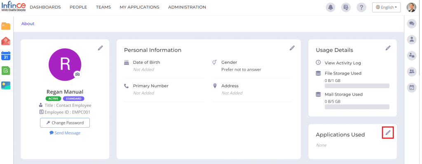Click the camera icon on profile avatar

pos(77,74)
